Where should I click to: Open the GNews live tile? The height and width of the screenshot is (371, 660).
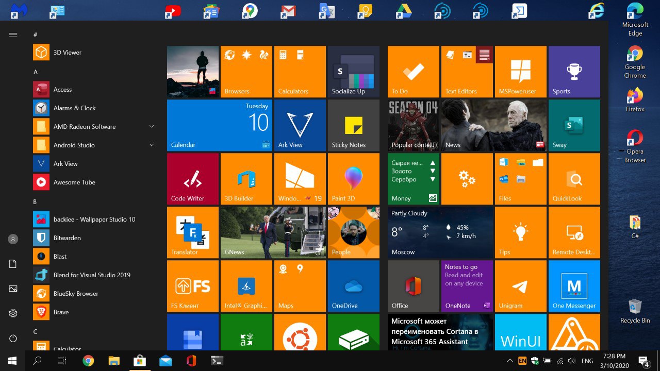coord(273,232)
